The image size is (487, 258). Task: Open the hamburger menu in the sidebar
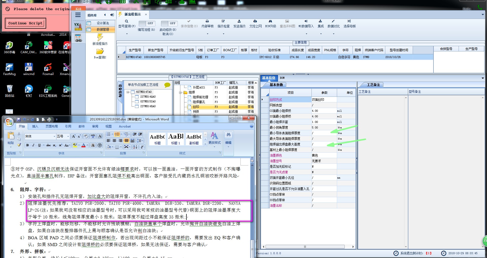(x=78, y=15)
